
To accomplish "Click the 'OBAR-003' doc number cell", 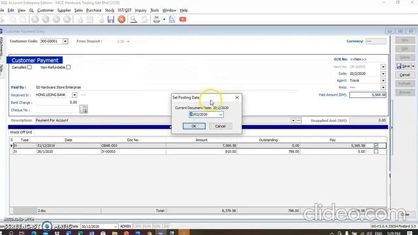I will pyautogui.click(x=133, y=146).
